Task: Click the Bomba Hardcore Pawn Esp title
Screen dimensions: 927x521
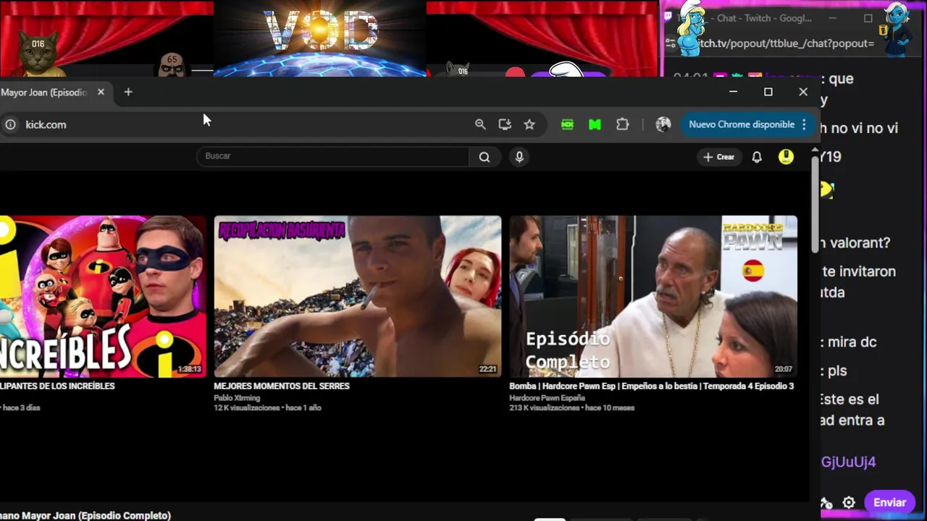Action: pyautogui.click(x=652, y=386)
